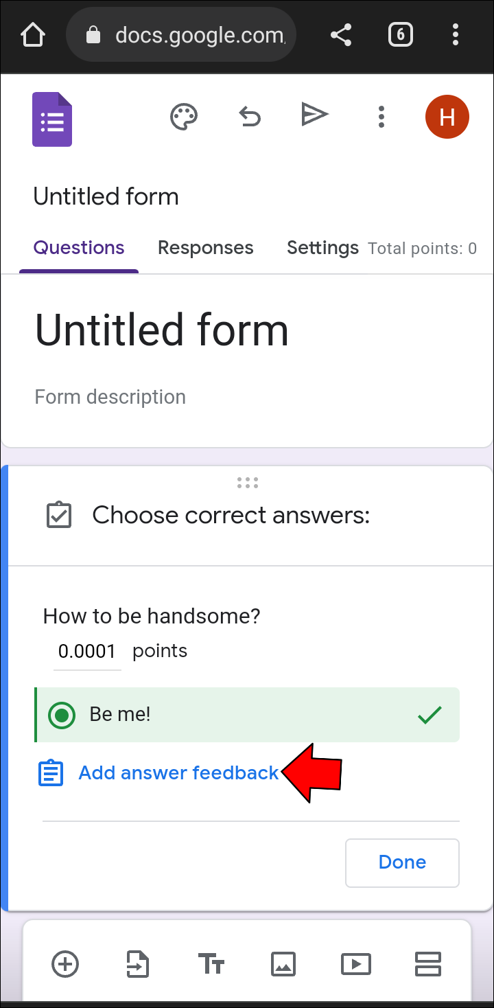Tap the browser share icon
Viewport: 494px width, 1008px height.
[341, 34]
